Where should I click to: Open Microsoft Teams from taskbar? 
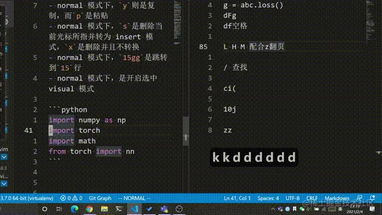click(164, 209)
